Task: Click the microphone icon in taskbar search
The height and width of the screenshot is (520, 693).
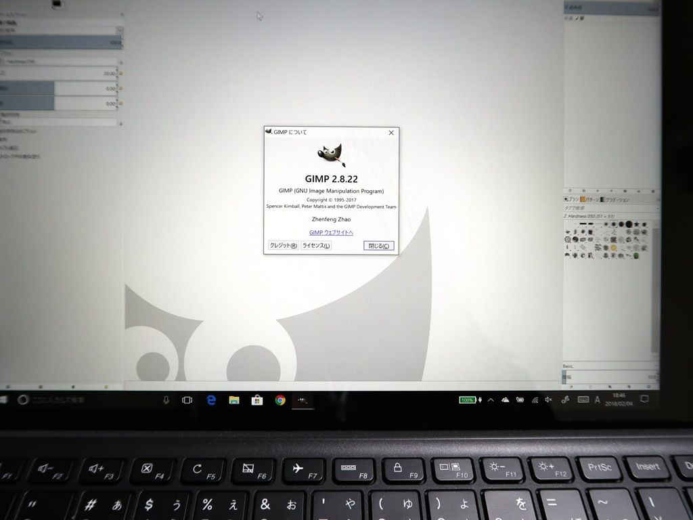Action: pos(166,400)
